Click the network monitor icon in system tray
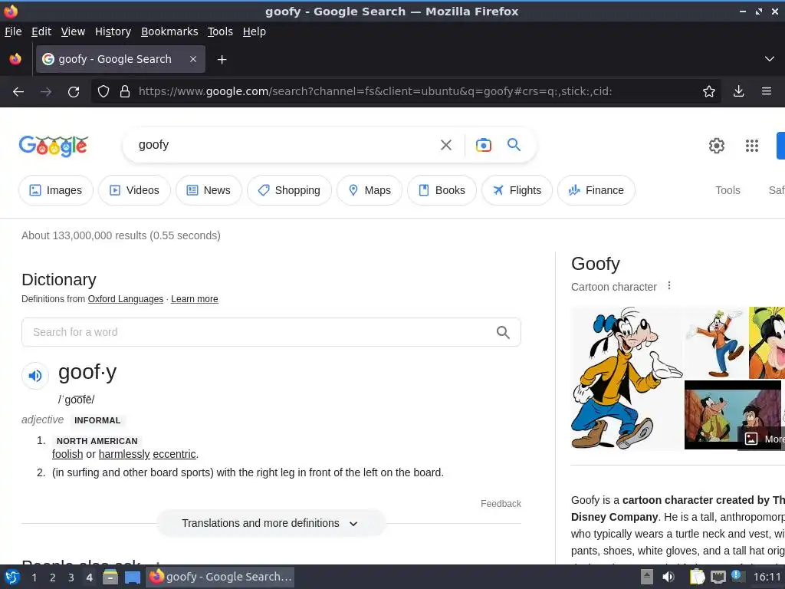This screenshot has height=589, width=785. [718, 577]
